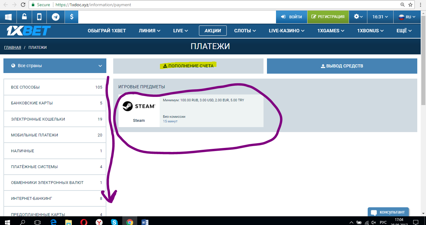426x225 pixels.
Task: Show hidden tray icons chevron
Action: click(x=352, y=223)
